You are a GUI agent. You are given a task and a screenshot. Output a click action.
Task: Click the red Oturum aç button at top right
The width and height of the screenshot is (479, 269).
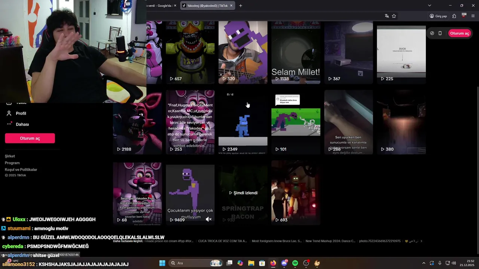click(x=460, y=33)
